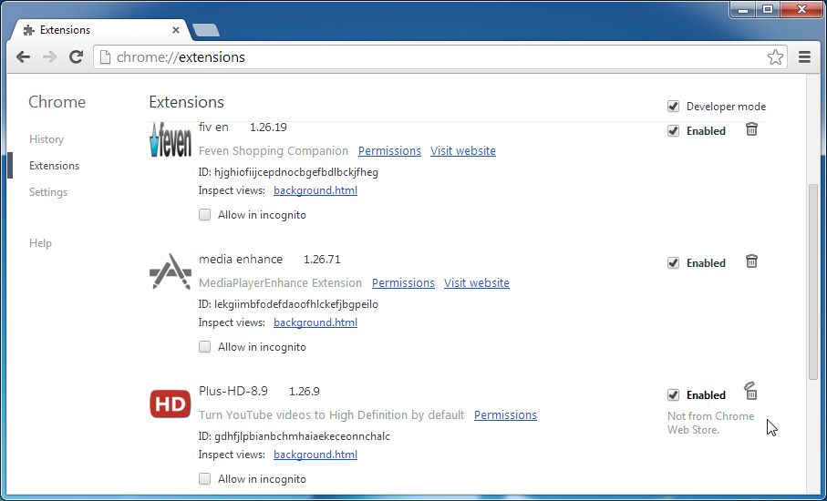Click the feven extension logo
This screenshot has width=827, height=501.
tap(171, 139)
